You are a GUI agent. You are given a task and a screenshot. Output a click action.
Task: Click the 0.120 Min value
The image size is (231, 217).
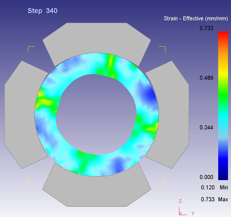[x=208, y=187]
